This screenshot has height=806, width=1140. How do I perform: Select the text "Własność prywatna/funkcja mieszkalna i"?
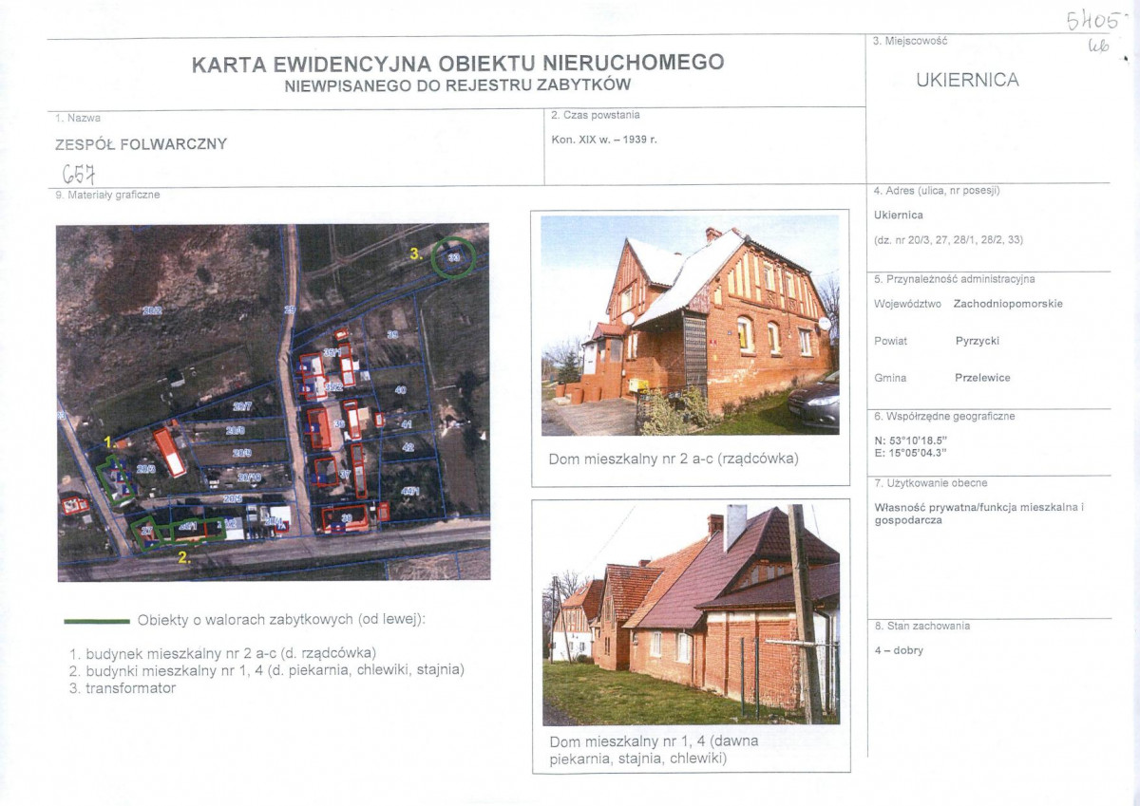click(x=979, y=508)
